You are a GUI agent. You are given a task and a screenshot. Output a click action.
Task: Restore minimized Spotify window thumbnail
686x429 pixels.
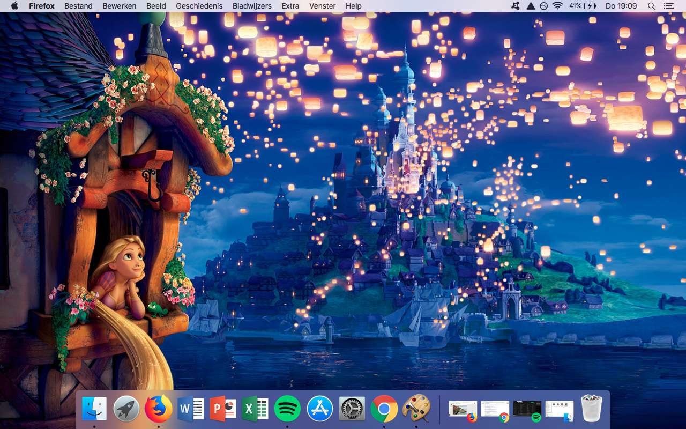tap(527, 410)
